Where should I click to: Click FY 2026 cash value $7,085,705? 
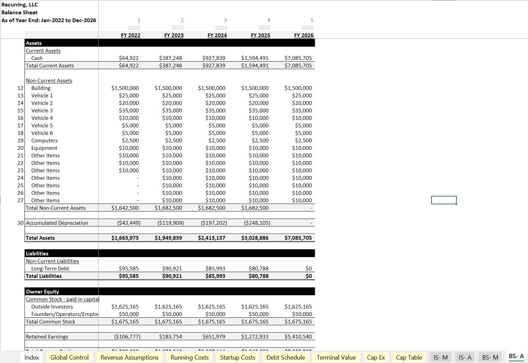[x=298, y=58]
